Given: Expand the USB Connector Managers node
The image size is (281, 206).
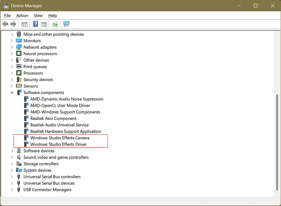Looking at the screenshot, I should pos(12,190).
